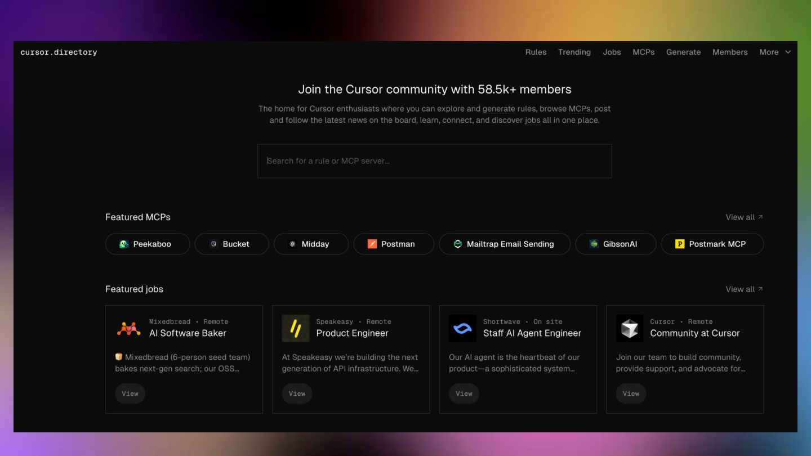Image resolution: width=811 pixels, height=456 pixels.
Task: Select the Mailtrap Email Sending pill
Action: (x=505, y=244)
